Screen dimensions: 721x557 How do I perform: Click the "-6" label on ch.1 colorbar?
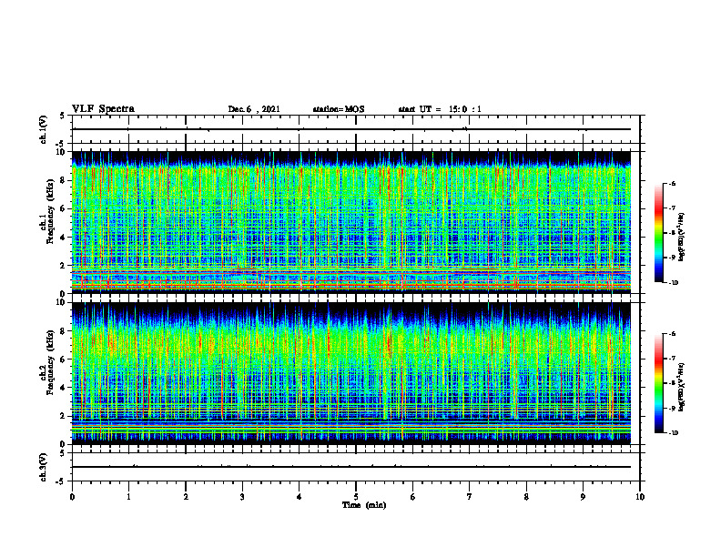[x=672, y=184]
